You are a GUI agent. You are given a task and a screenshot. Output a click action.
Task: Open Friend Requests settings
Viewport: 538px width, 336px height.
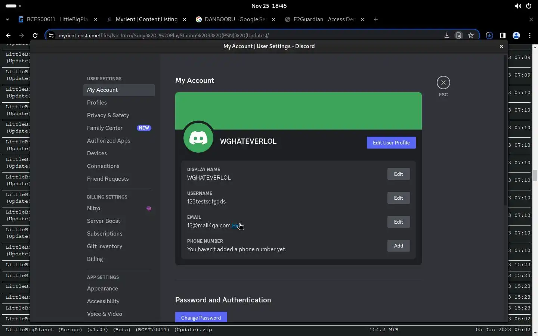[119, 179]
